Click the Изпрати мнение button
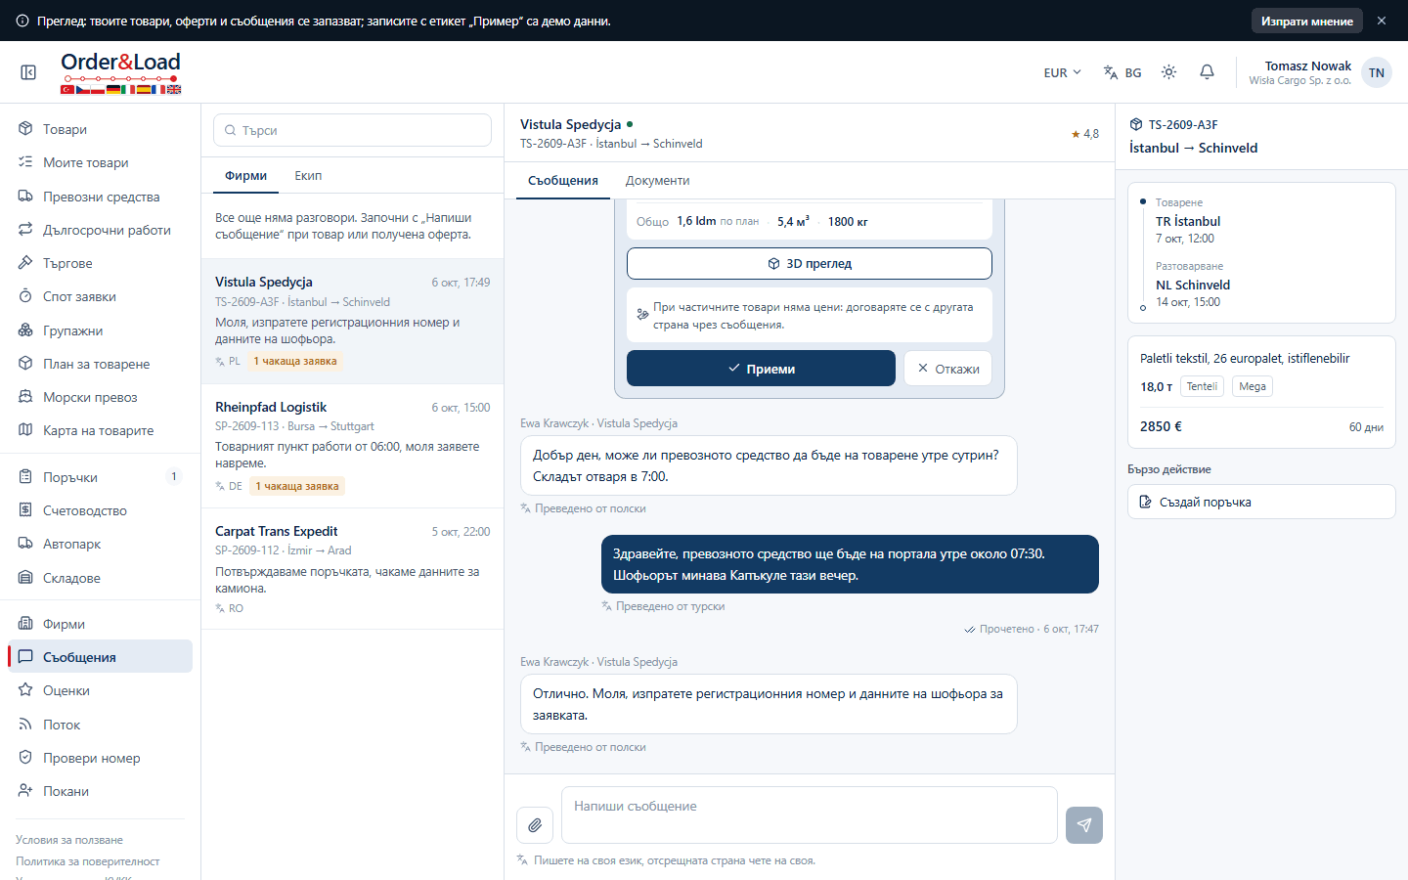The width and height of the screenshot is (1408, 880). (x=1306, y=21)
